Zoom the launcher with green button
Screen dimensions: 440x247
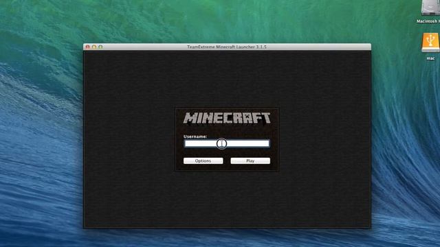tap(100, 47)
